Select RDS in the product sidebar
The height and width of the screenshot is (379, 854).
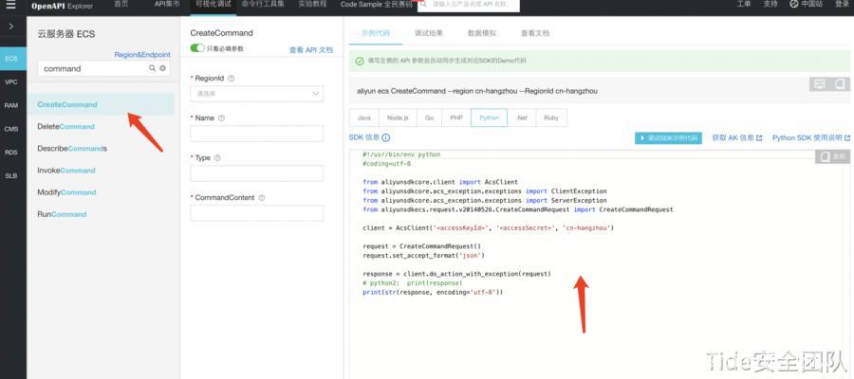point(11,153)
